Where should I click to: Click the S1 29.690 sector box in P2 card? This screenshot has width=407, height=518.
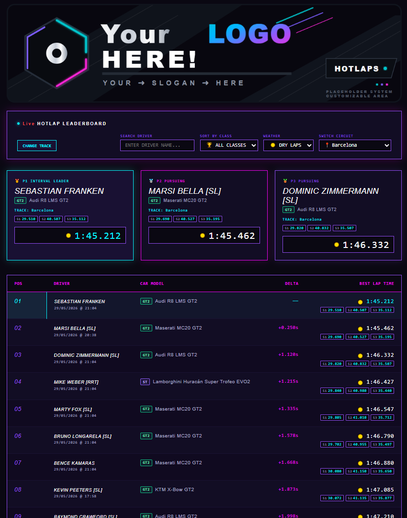(160, 219)
